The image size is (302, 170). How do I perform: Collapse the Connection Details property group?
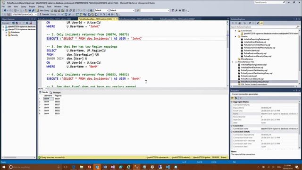(232, 132)
